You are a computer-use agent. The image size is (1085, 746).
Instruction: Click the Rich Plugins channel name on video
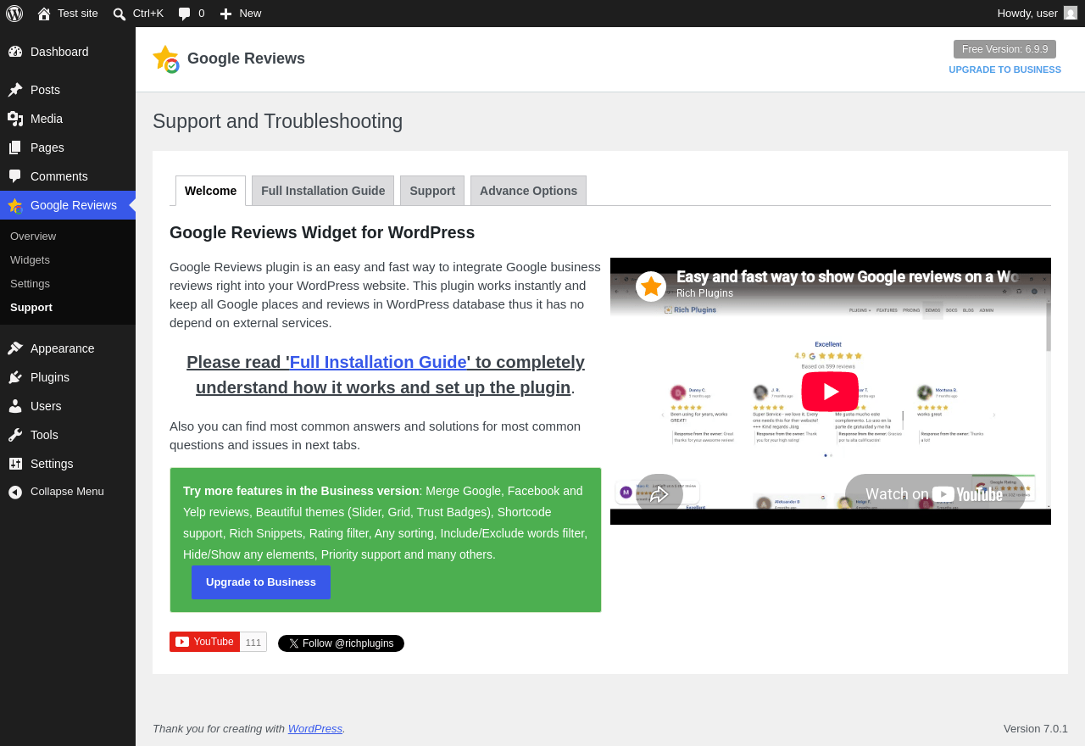[705, 293]
